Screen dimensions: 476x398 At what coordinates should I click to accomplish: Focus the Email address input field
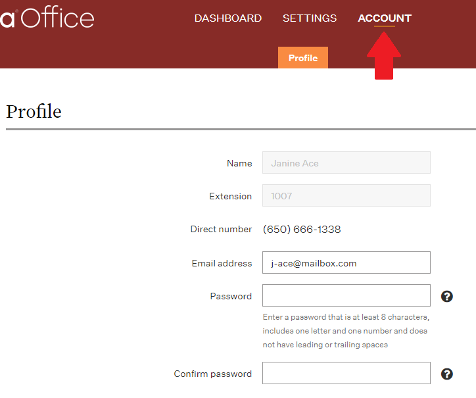pos(346,262)
